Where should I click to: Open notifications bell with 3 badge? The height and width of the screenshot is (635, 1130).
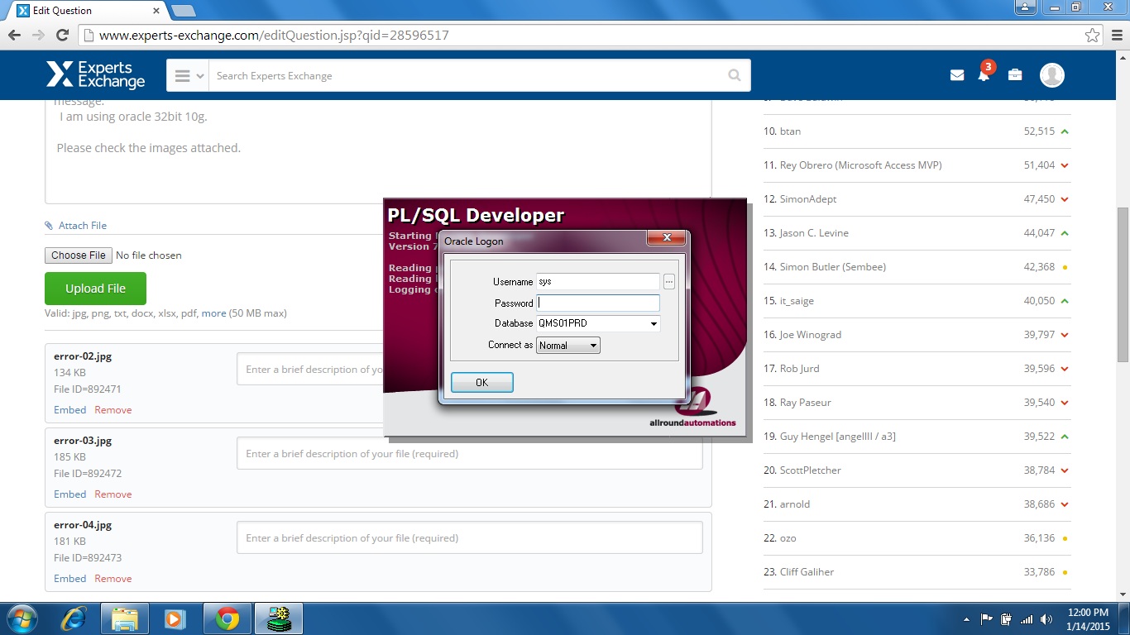coord(984,72)
